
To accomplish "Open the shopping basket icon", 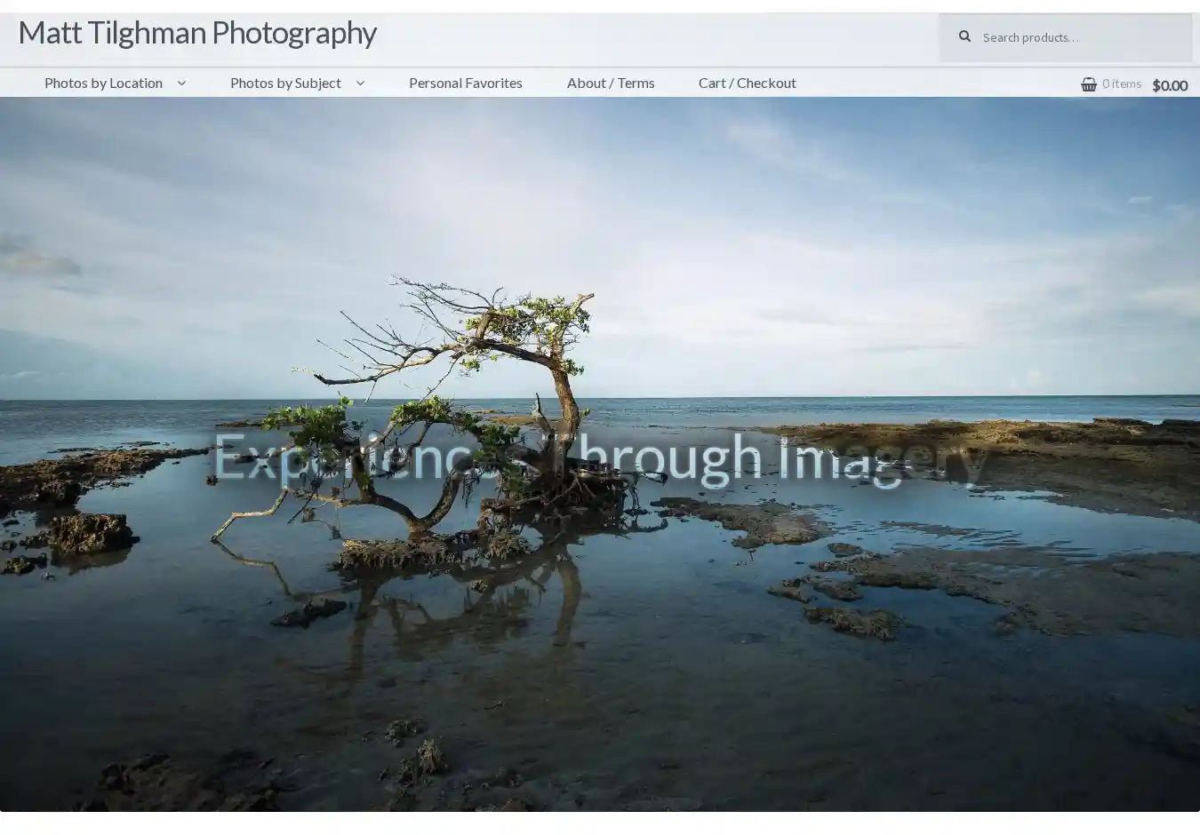I will pos(1088,84).
